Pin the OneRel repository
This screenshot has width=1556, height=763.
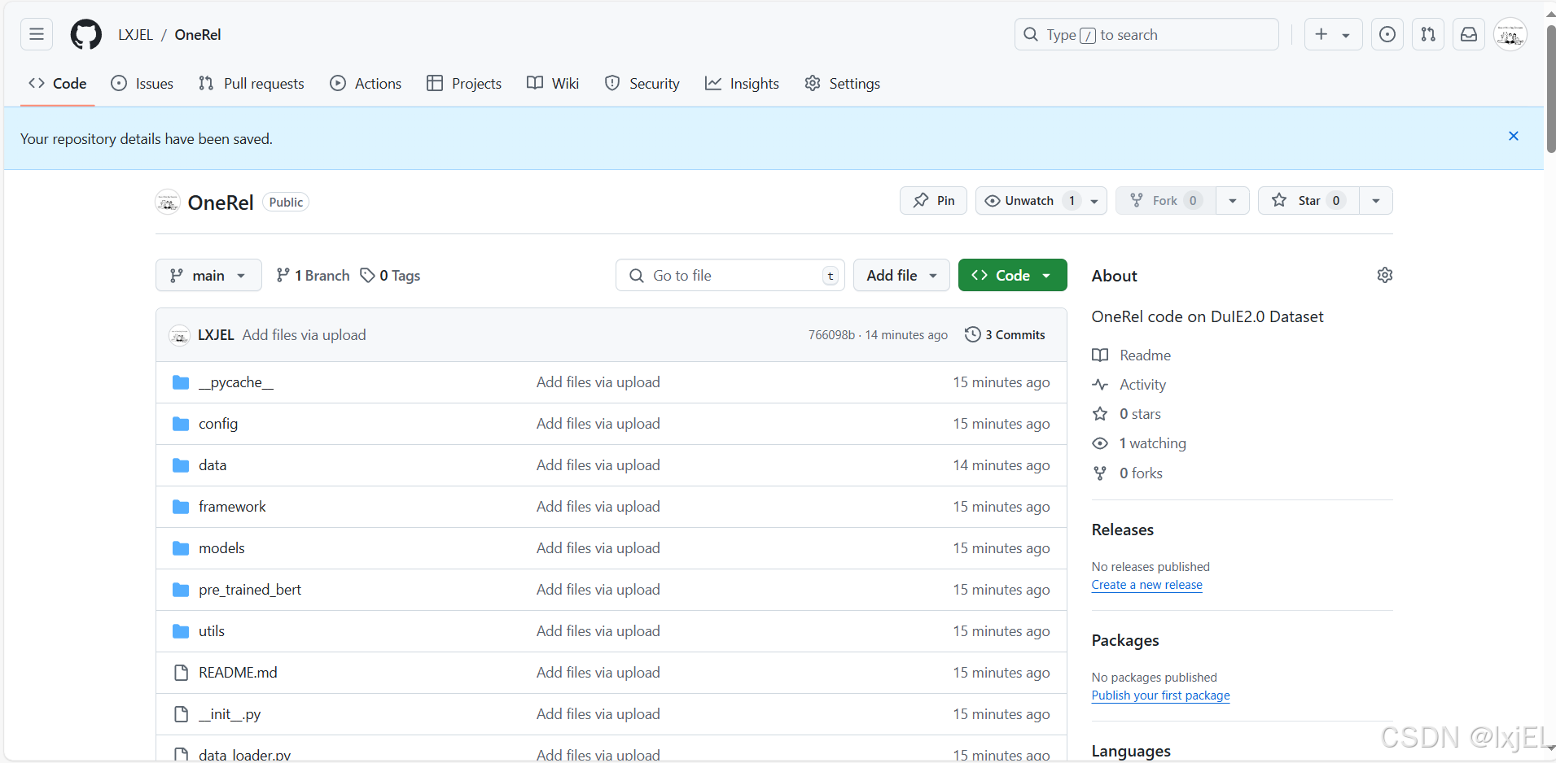[933, 201]
